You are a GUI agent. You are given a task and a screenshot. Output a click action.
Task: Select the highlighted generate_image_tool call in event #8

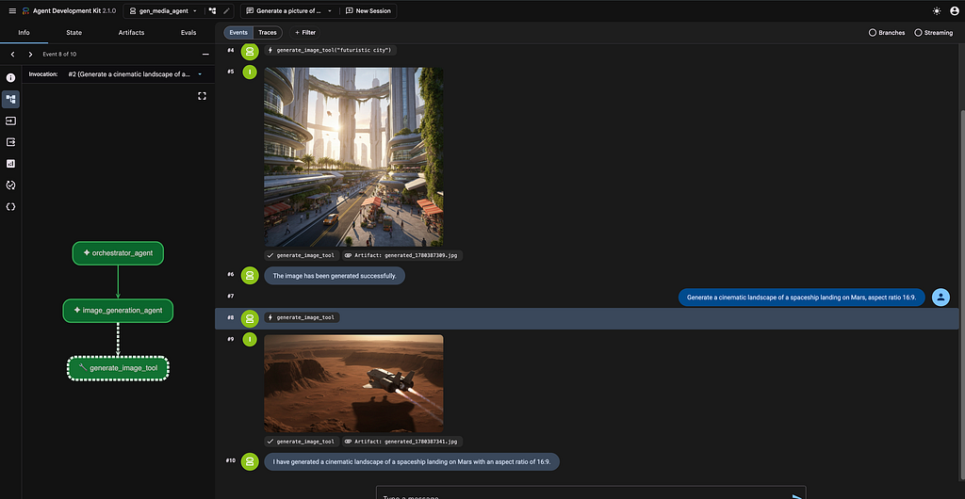coord(302,317)
